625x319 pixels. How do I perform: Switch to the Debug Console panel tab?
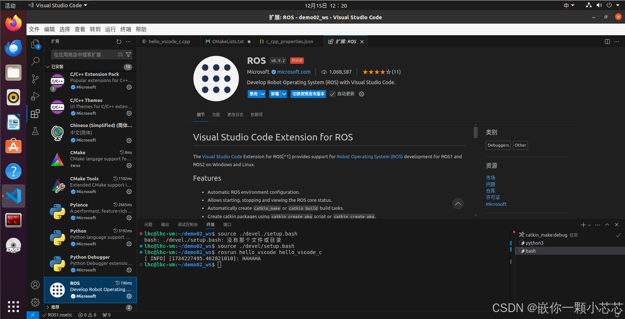188,225
